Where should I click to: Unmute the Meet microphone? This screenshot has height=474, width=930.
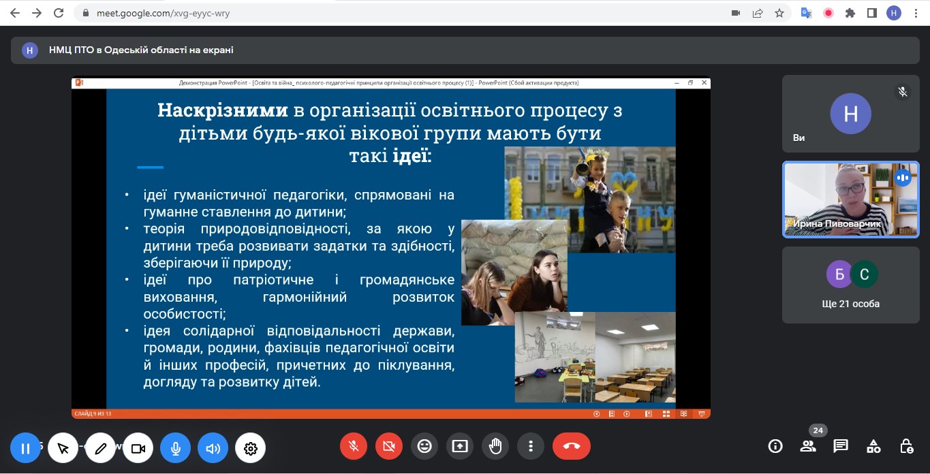click(x=354, y=446)
